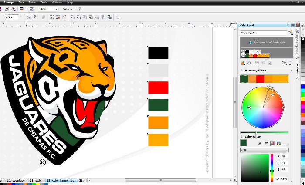
Task: Select the red rectangle swatch on the canvas
Action: coord(158,87)
